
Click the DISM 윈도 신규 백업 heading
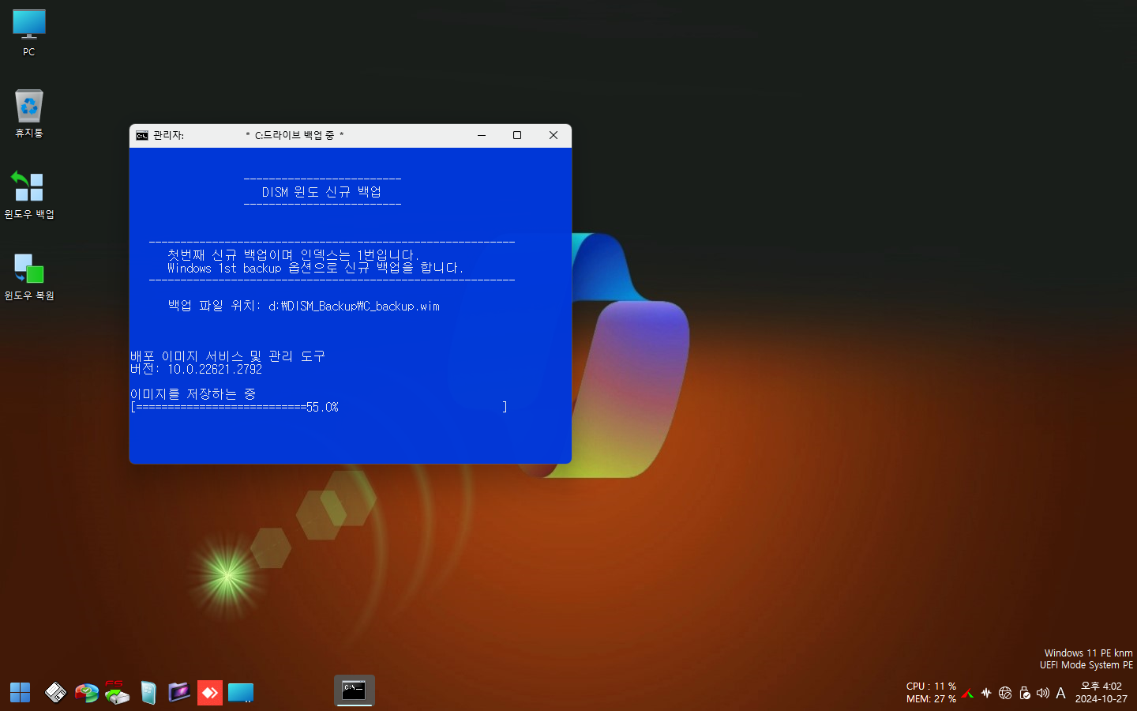point(322,192)
